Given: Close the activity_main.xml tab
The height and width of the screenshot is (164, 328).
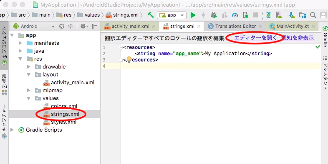Looking at the screenshot, I should [154, 27].
